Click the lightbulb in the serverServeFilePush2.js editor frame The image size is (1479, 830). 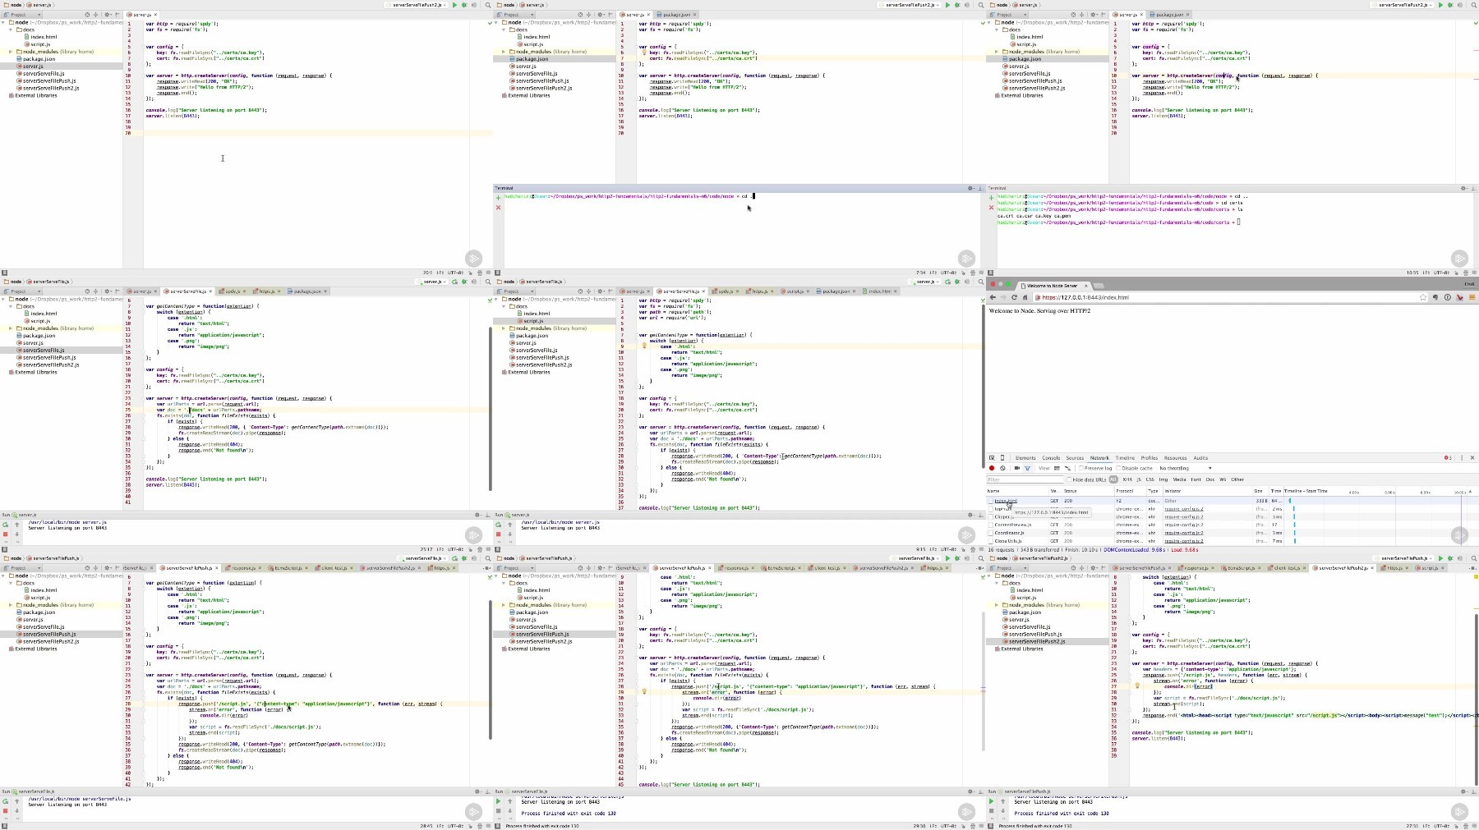click(1137, 686)
